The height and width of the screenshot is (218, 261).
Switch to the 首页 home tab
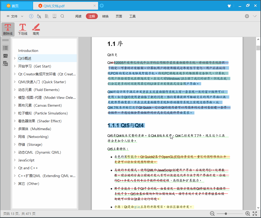click(17, 6)
